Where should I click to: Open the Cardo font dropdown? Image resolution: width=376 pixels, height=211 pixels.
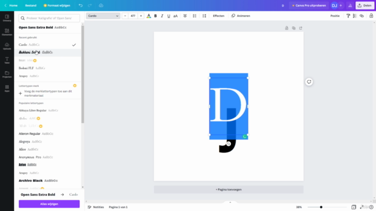tap(103, 16)
